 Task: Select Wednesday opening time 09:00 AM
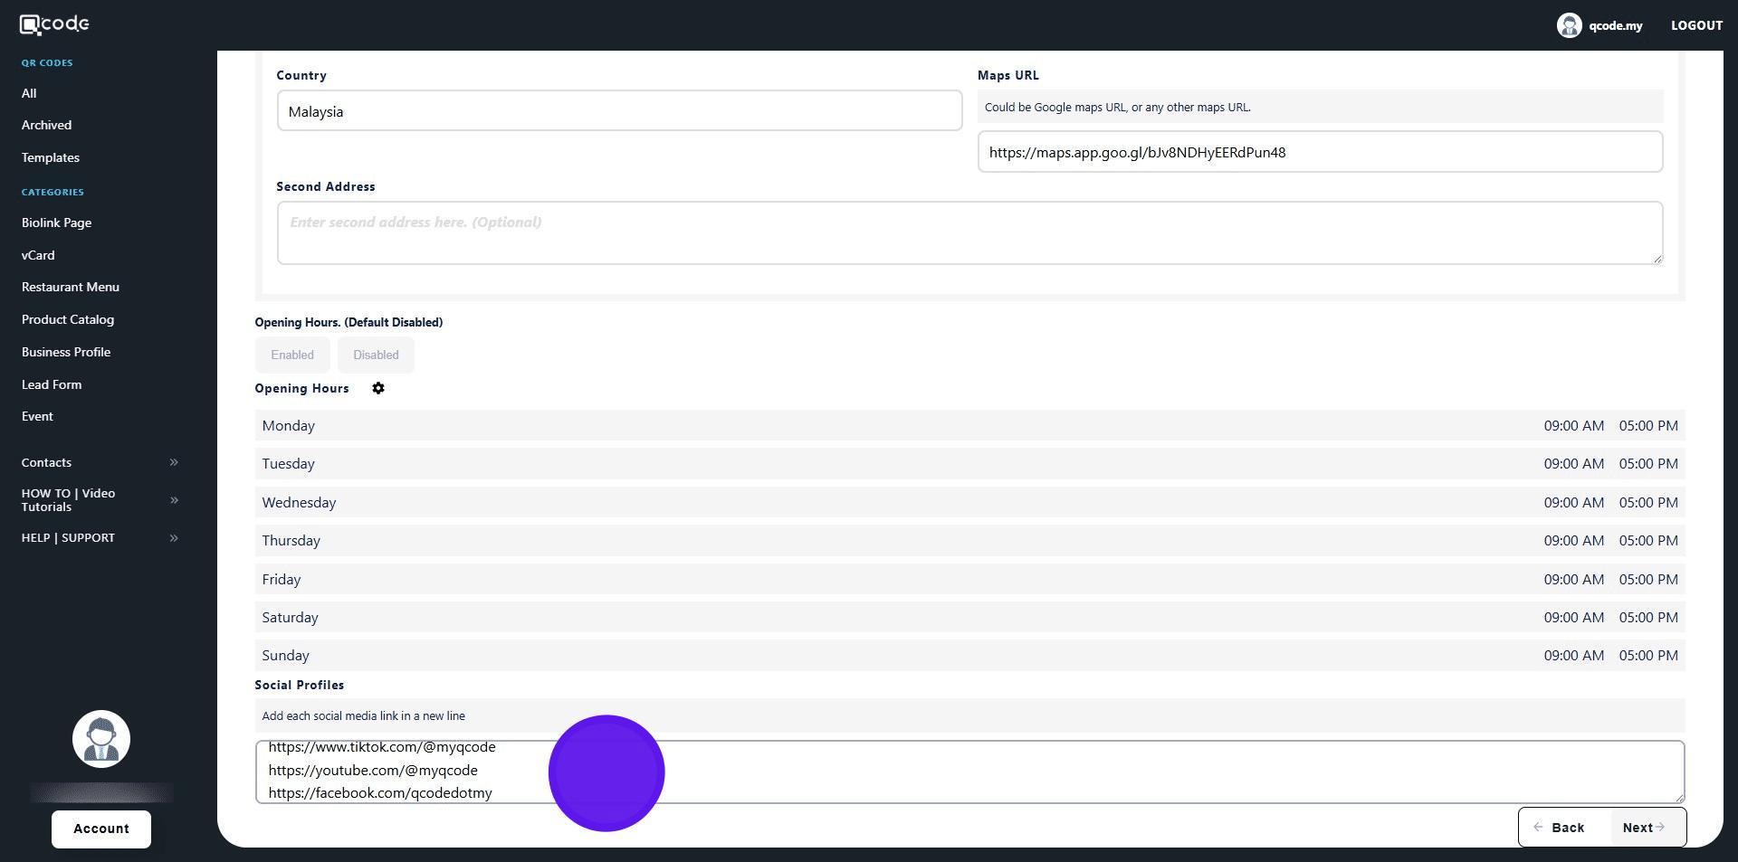1573,502
